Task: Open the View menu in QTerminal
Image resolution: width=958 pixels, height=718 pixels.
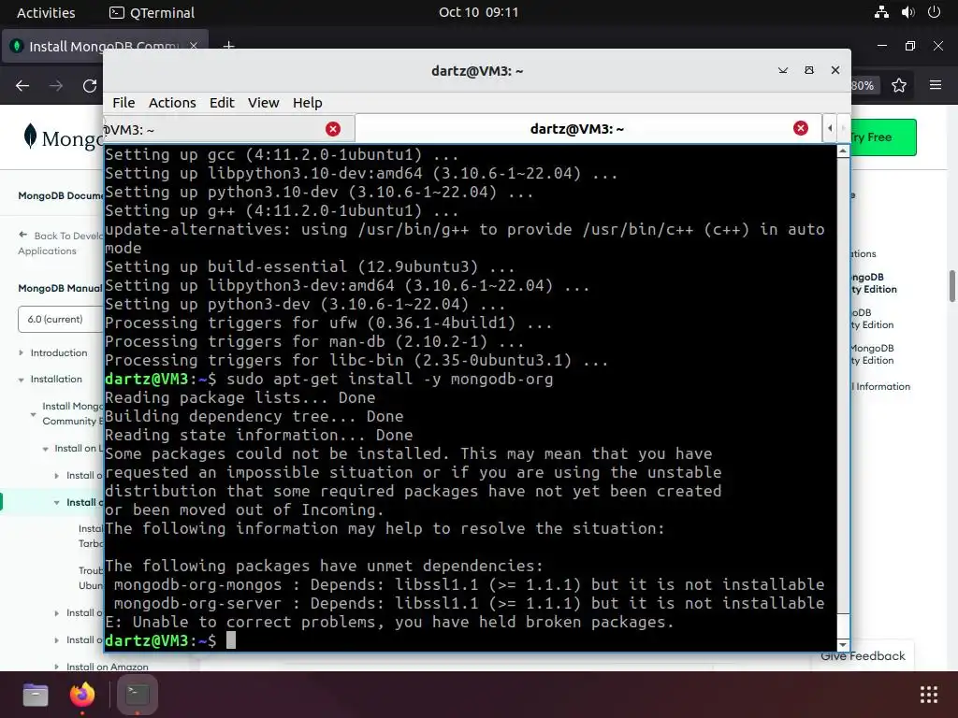Action: click(263, 103)
